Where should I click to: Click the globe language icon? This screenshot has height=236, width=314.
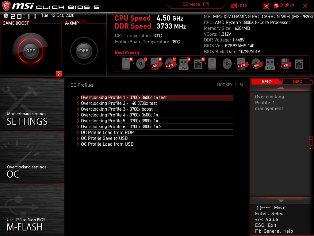click(x=276, y=6)
